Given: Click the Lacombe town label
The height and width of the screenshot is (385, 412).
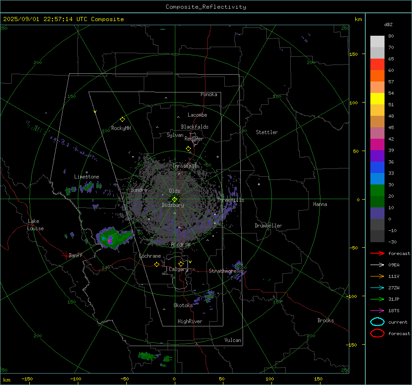Looking at the screenshot, I should coord(197,115).
